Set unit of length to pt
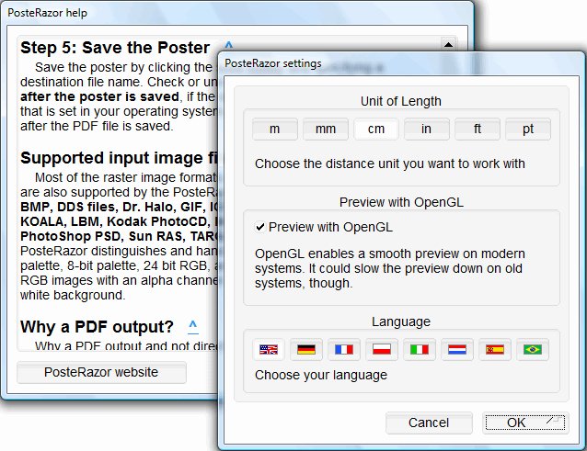Screen dimensions: 587x451 point(528,129)
